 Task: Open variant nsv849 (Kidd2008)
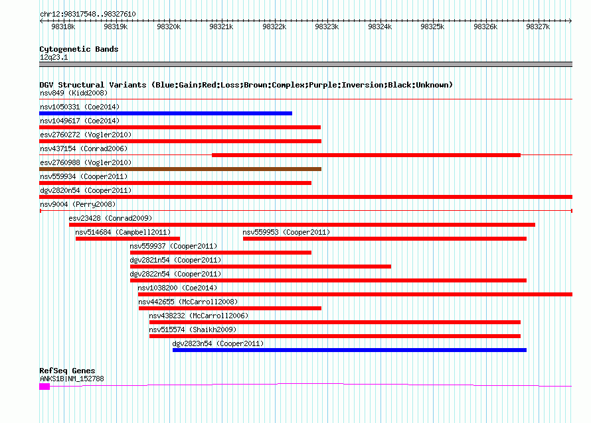74,93
